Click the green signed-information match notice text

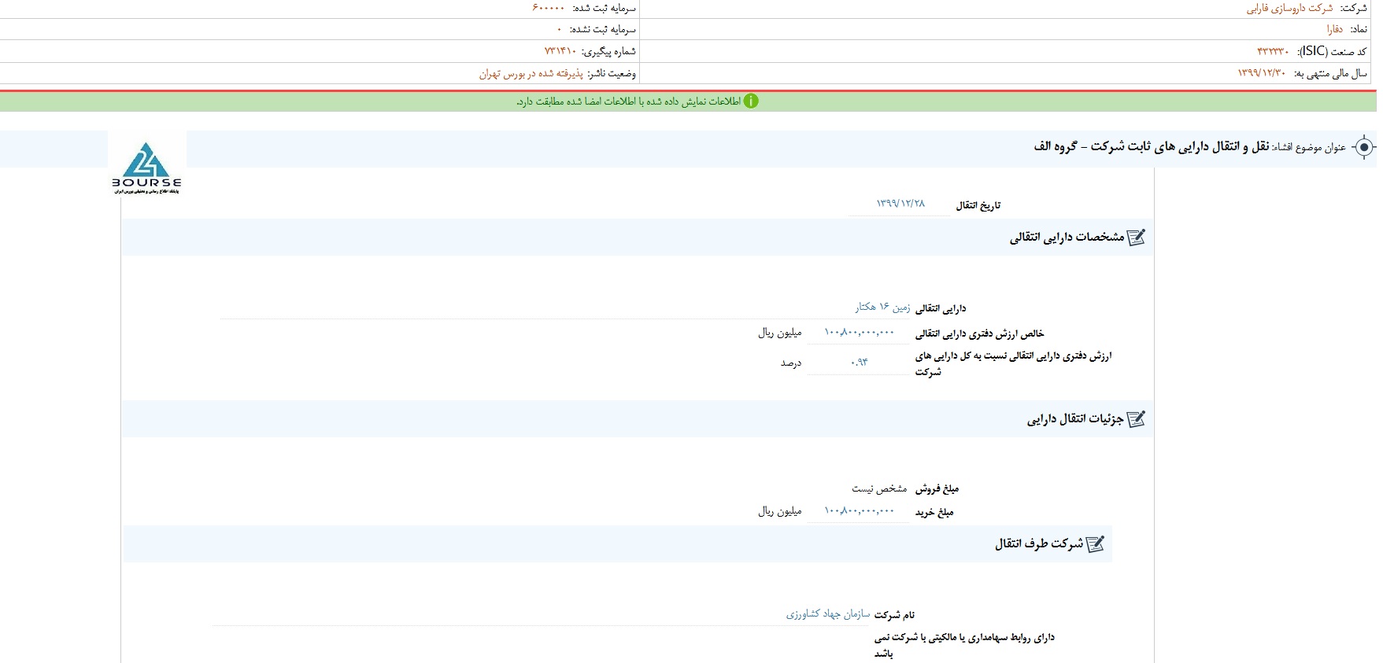[629, 101]
